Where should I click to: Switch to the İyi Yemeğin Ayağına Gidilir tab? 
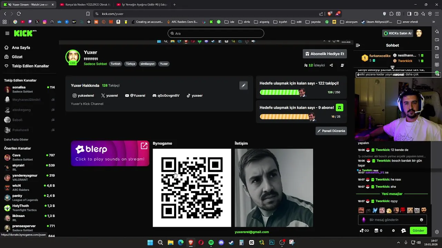tap(142, 4)
